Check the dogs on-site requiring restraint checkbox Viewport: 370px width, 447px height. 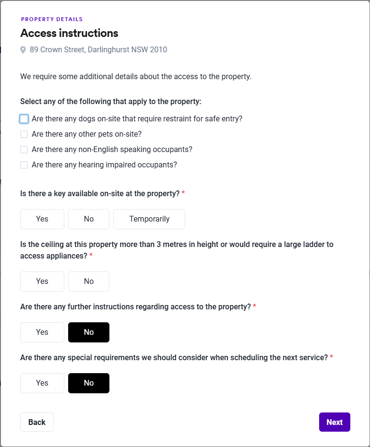tap(24, 119)
